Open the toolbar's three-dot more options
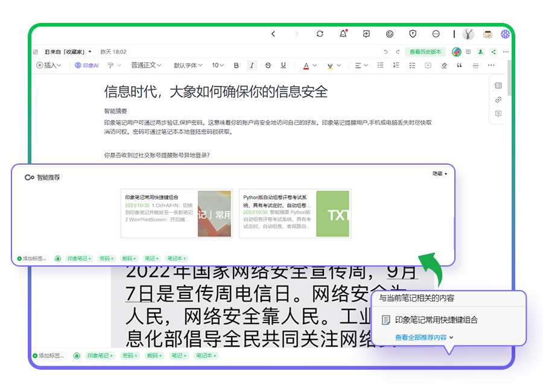The width and height of the screenshot is (543, 386). 491,65
